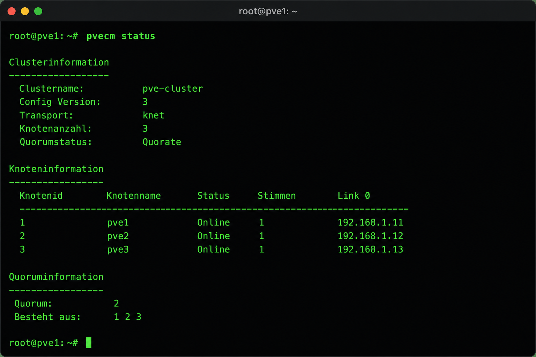
Task: Click the Config Version value 3
Action: coord(145,102)
